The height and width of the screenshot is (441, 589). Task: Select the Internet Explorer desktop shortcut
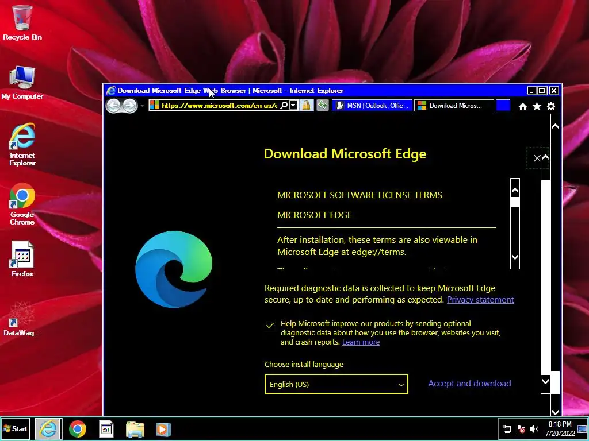(x=22, y=144)
